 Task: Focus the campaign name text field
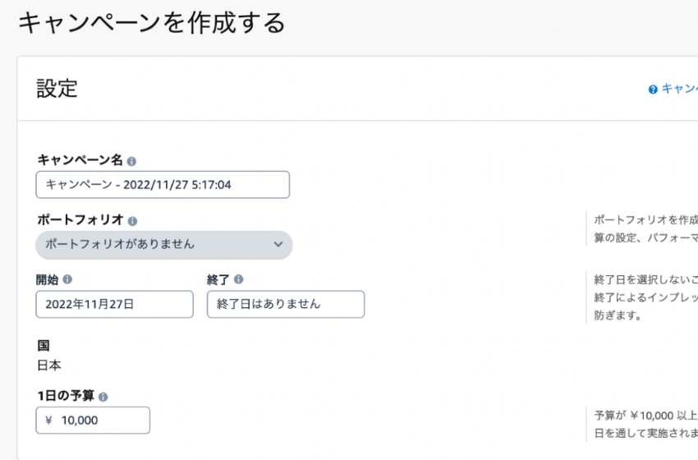(x=163, y=184)
